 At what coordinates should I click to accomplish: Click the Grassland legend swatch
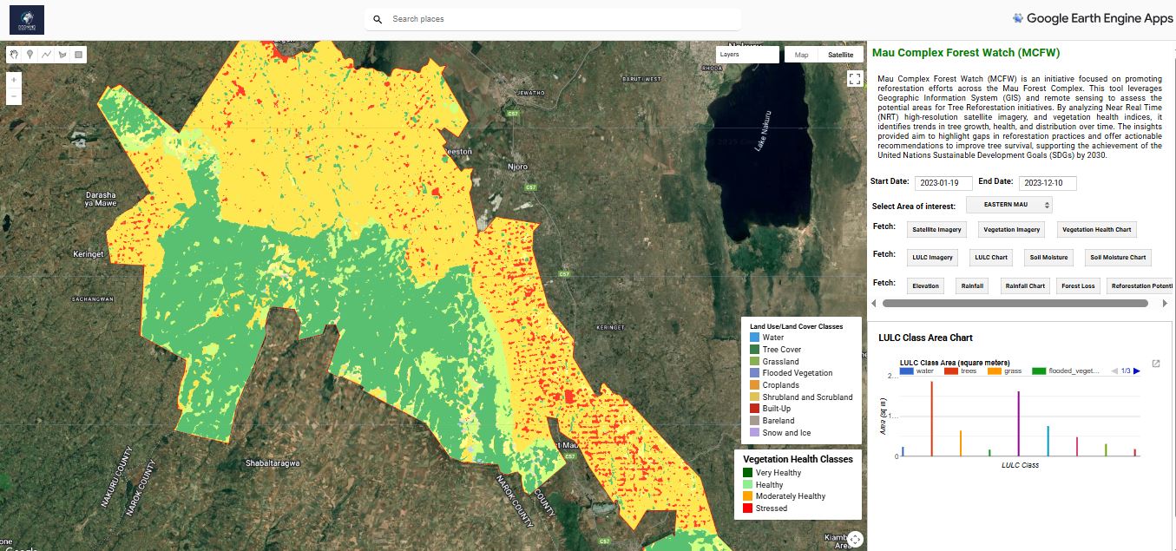pos(754,361)
